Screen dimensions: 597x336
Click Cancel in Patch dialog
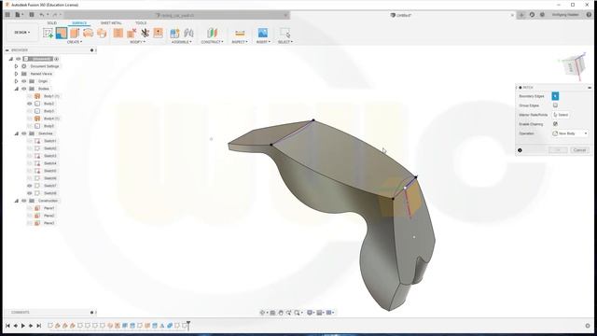[x=579, y=150]
